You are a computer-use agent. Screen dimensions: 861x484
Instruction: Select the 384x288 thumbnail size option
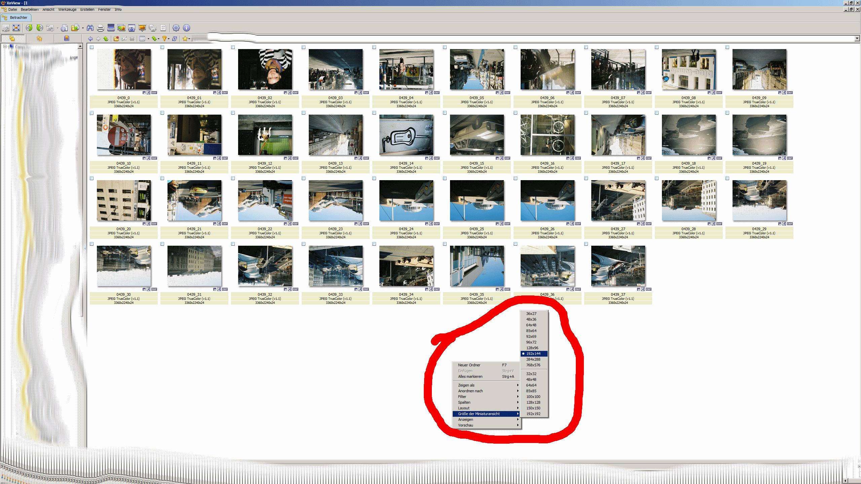[x=533, y=359]
